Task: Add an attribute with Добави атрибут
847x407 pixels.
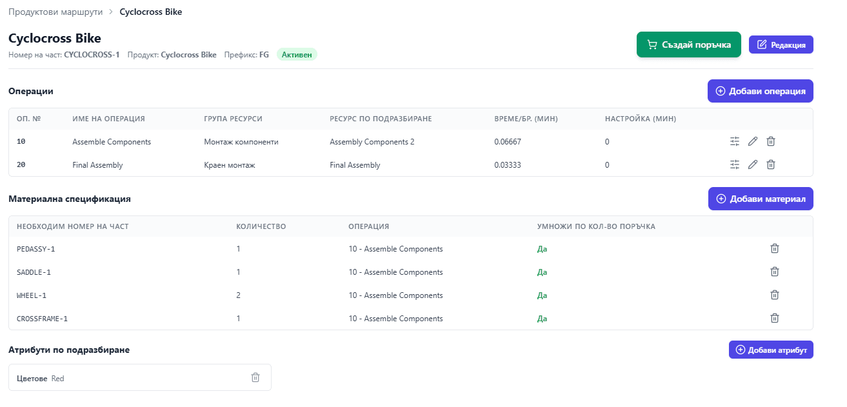Action: tap(771, 350)
